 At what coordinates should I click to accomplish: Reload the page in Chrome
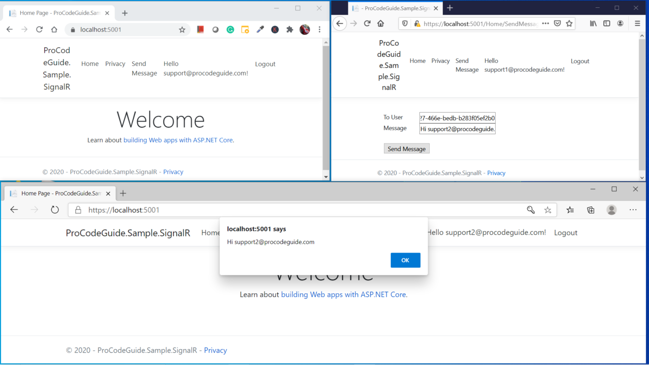click(x=39, y=29)
